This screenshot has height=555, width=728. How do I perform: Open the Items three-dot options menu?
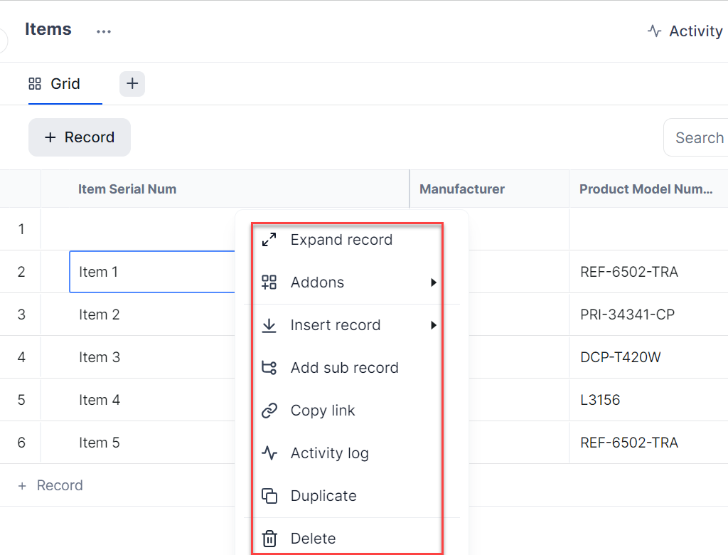[x=104, y=31]
